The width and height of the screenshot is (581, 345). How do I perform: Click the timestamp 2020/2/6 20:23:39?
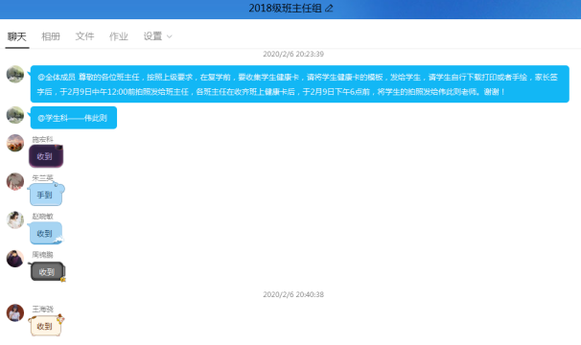pyautogui.click(x=293, y=54)
